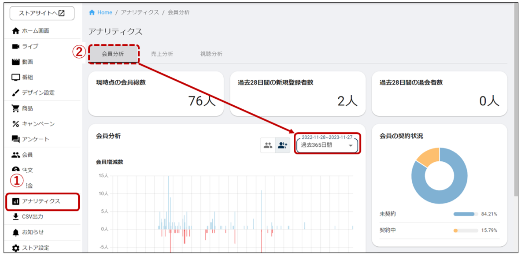This screenshot has width=521, height=256.
Task: Toggle chart to member increase view
Action: click(282, 145)
